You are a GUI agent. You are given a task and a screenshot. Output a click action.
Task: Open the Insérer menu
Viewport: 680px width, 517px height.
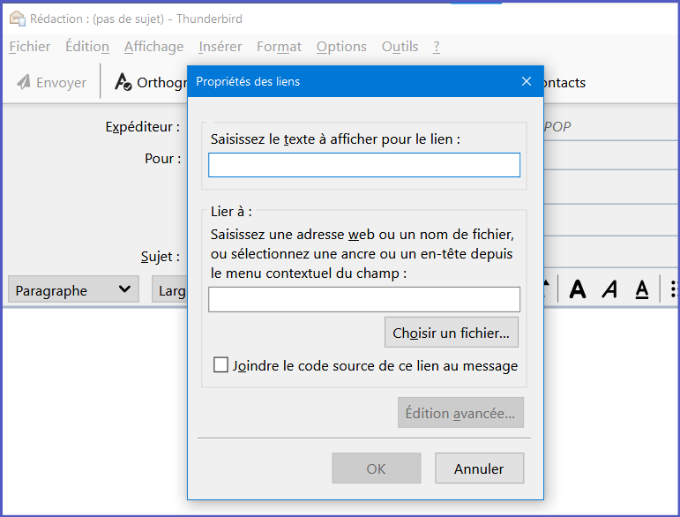point(220,47)
